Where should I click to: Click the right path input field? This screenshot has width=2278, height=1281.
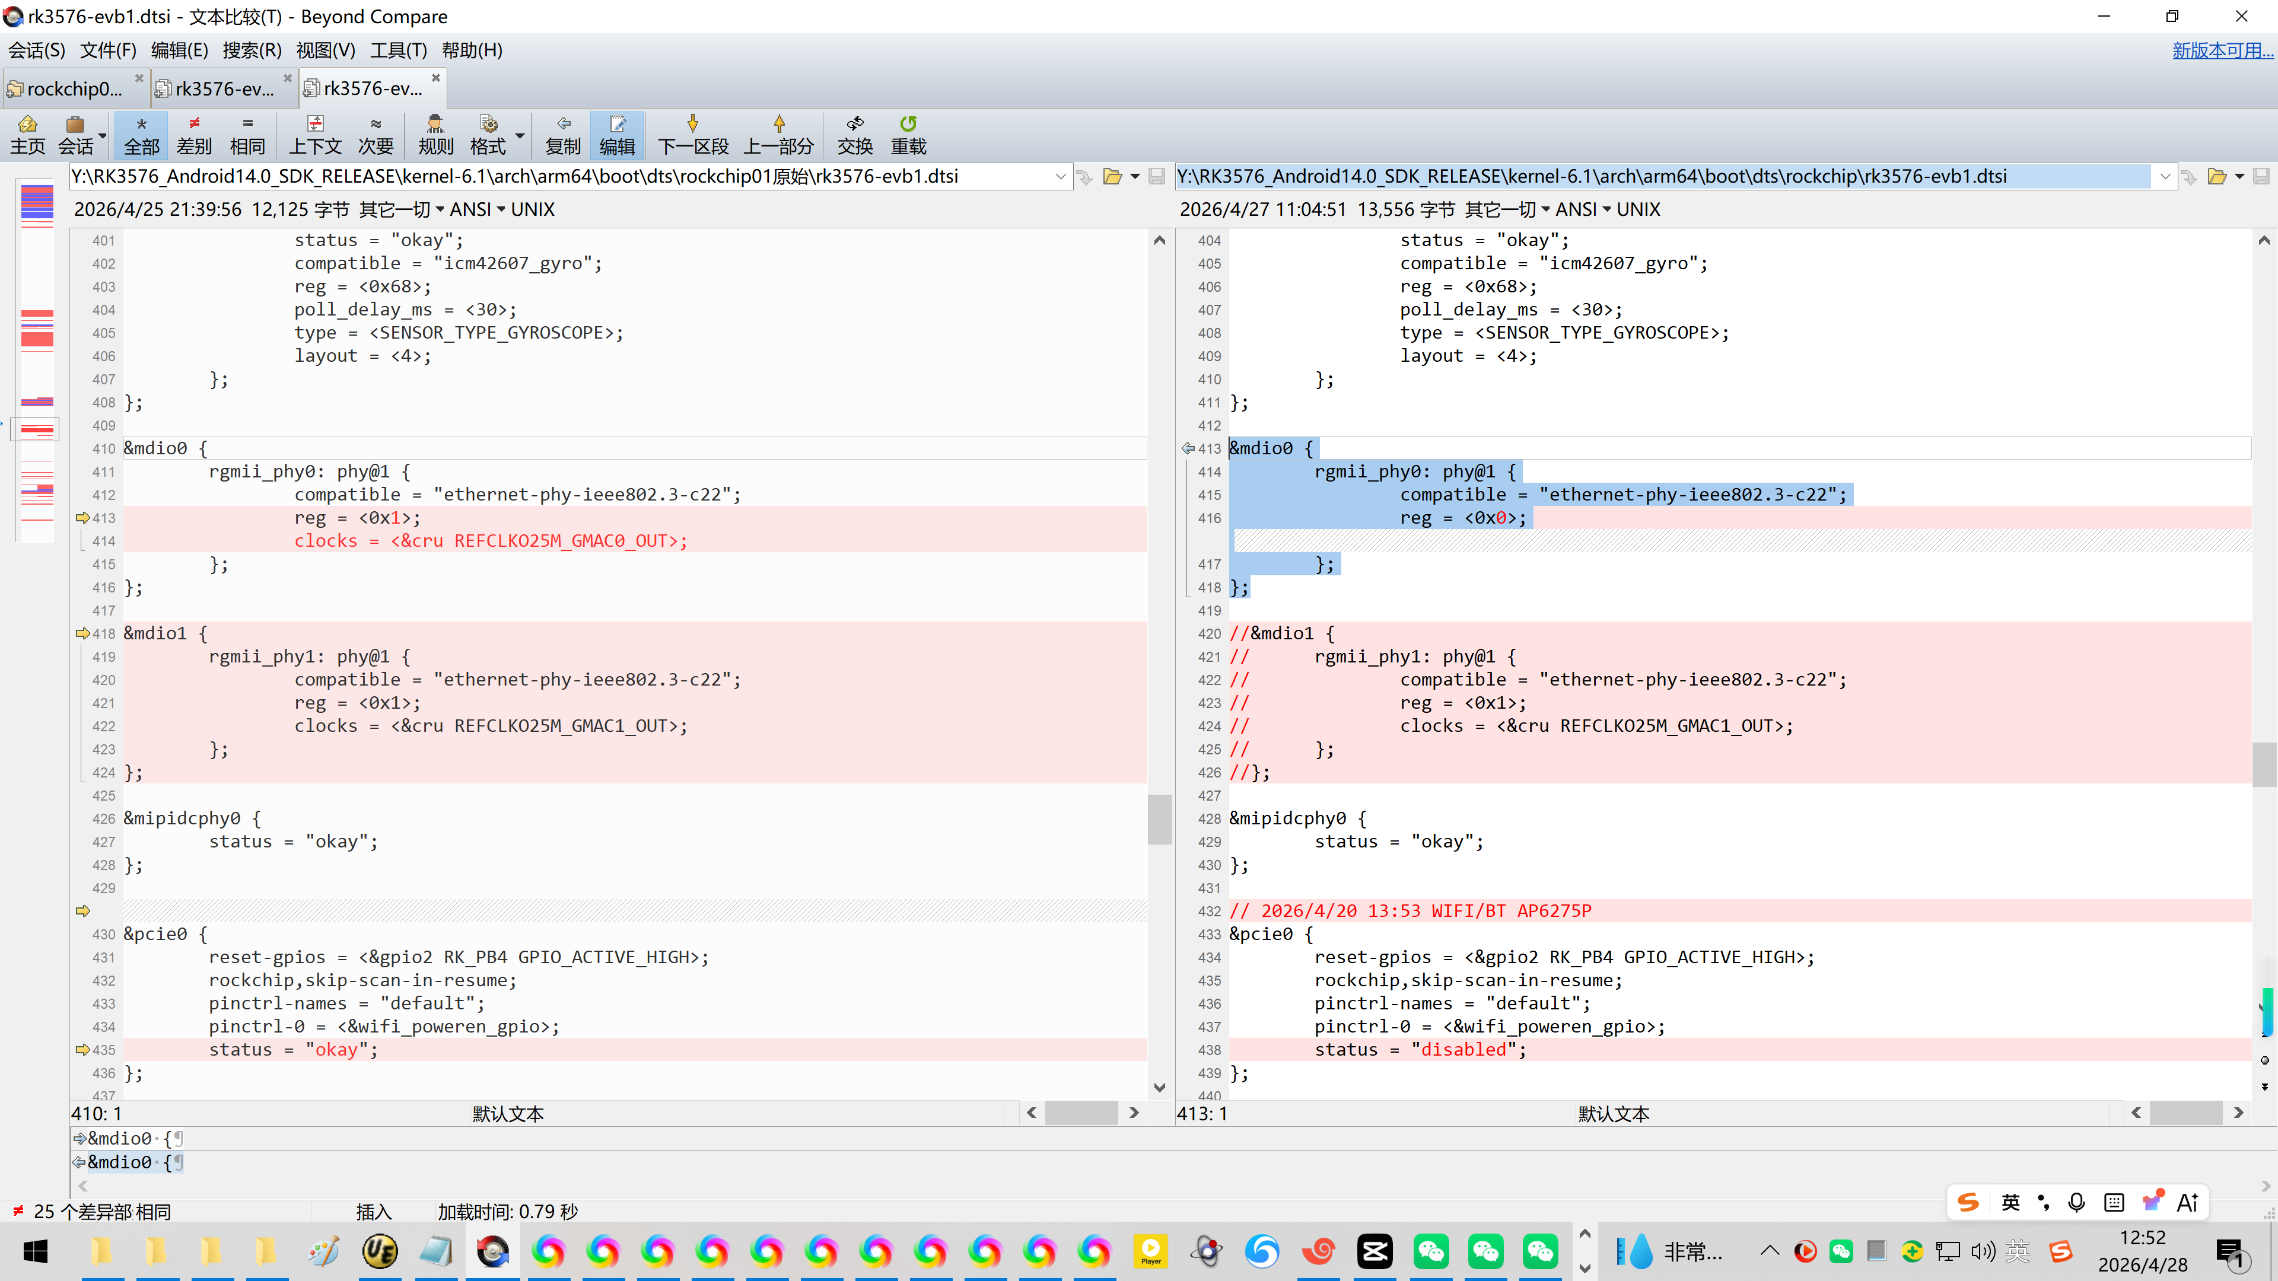[x=1662, y=177]
